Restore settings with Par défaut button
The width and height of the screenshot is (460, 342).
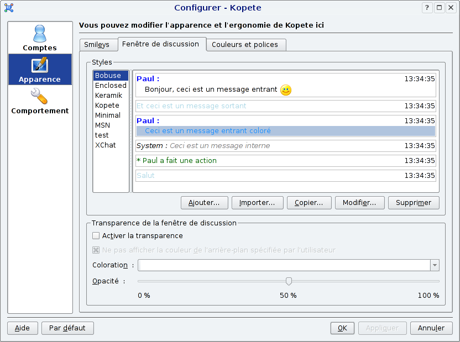point(67,328)
